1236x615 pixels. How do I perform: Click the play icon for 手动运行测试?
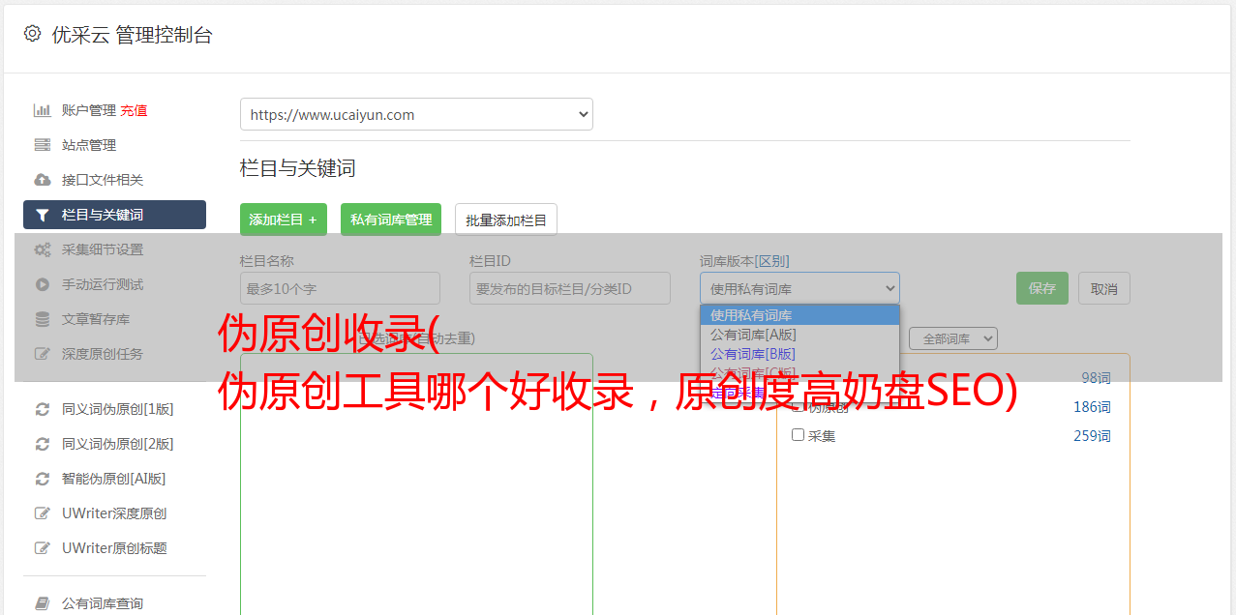pyautogui.click(x=43, y=284)
